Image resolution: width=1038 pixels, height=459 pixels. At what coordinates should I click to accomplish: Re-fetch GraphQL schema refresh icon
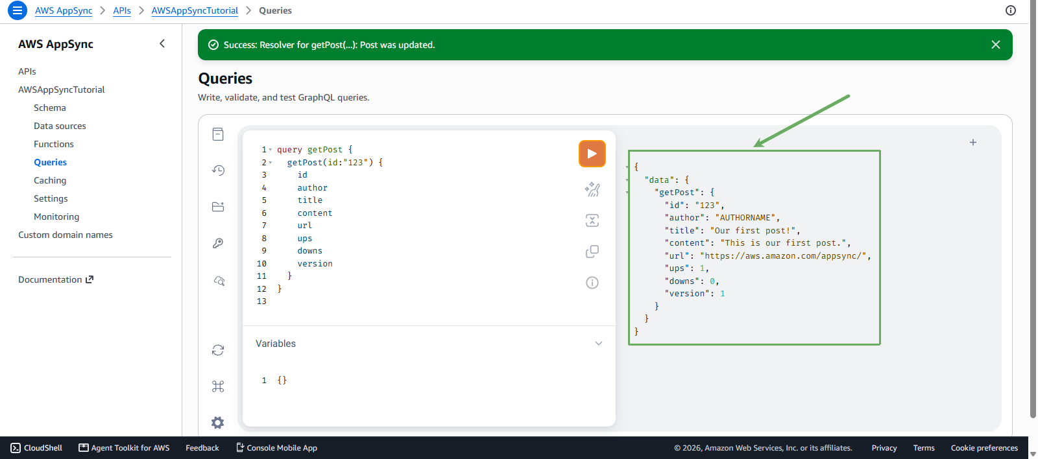[x=218, y=350]
